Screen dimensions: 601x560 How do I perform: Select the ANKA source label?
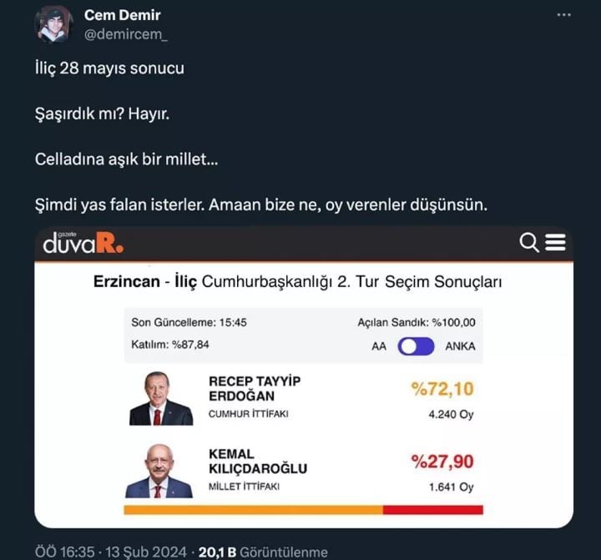pos(460,346)
